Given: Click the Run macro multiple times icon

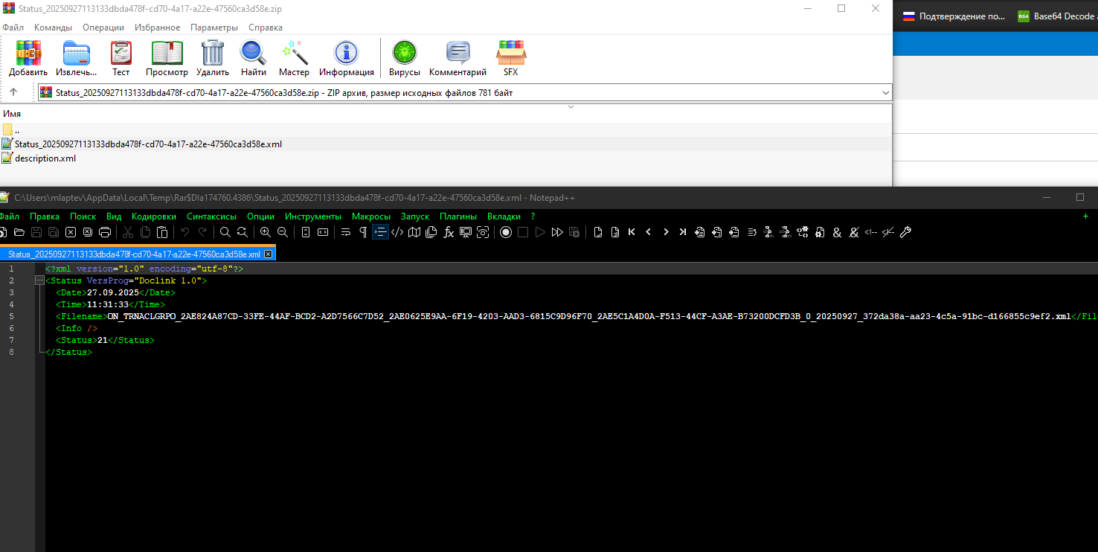Looking at the screenshot, I should [557, 232].
